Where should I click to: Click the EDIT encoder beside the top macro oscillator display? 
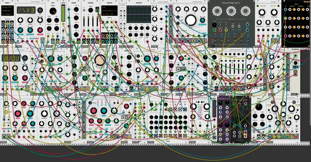point(40,10)
